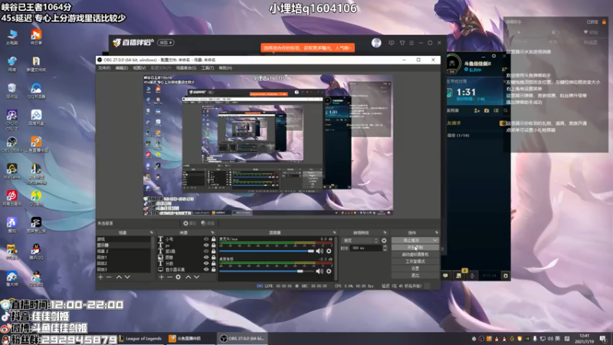Open the 帮助(H) menu in OBS
This screenshot has width=613, height=345.
point(225,68)
